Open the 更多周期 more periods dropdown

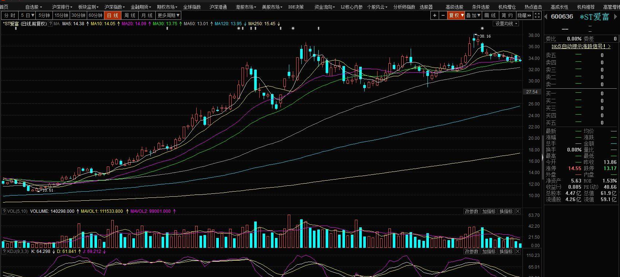tap(168, 15)
